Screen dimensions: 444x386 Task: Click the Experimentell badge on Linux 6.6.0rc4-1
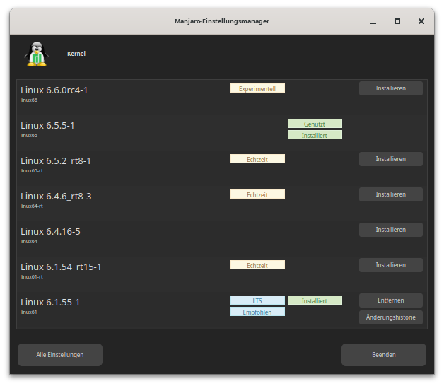tap(257, 88)
